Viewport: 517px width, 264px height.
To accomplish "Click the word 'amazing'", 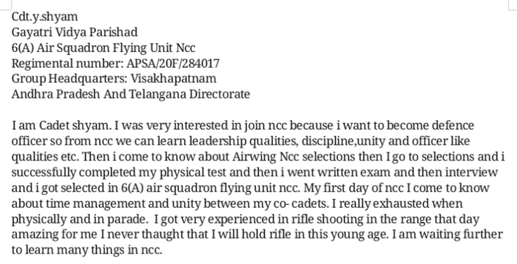I will coord(33,236).
